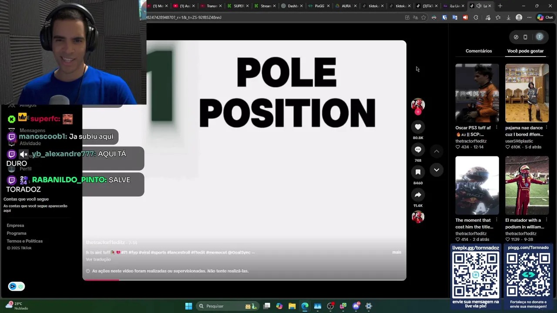Open more options for pajama nae dance video

point(547,128)
